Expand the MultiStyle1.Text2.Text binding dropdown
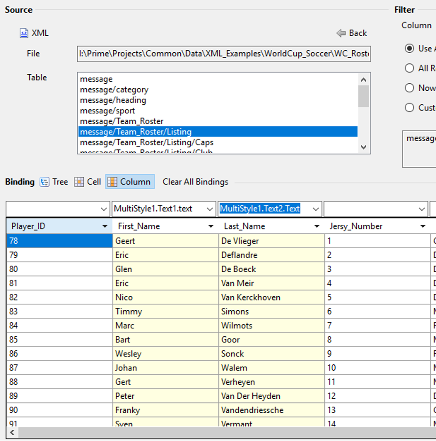Screen dimensions: 436x441 [x=316, y=209]
